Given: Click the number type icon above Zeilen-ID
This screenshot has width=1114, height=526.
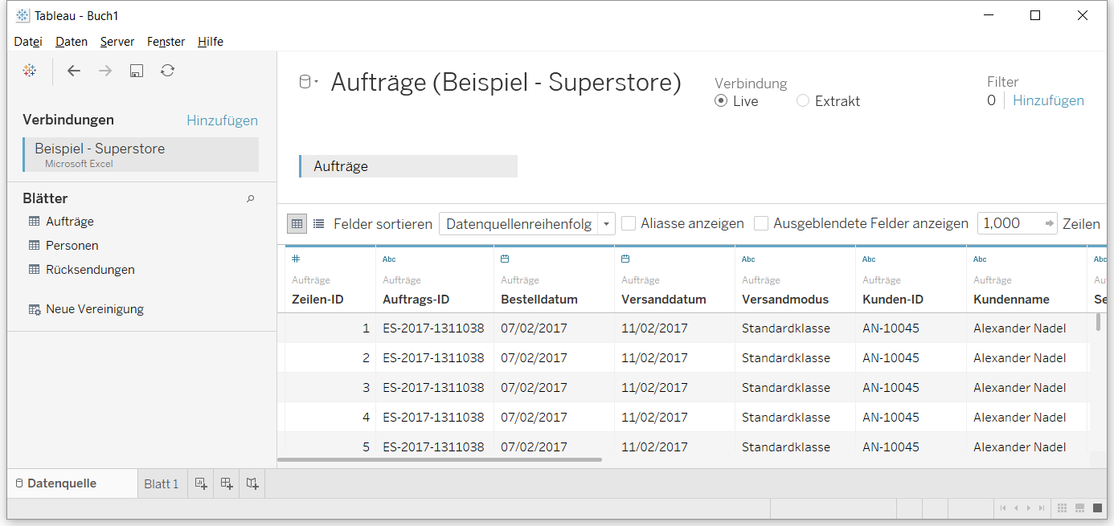Looking at the screenshot, I should 296,259.
